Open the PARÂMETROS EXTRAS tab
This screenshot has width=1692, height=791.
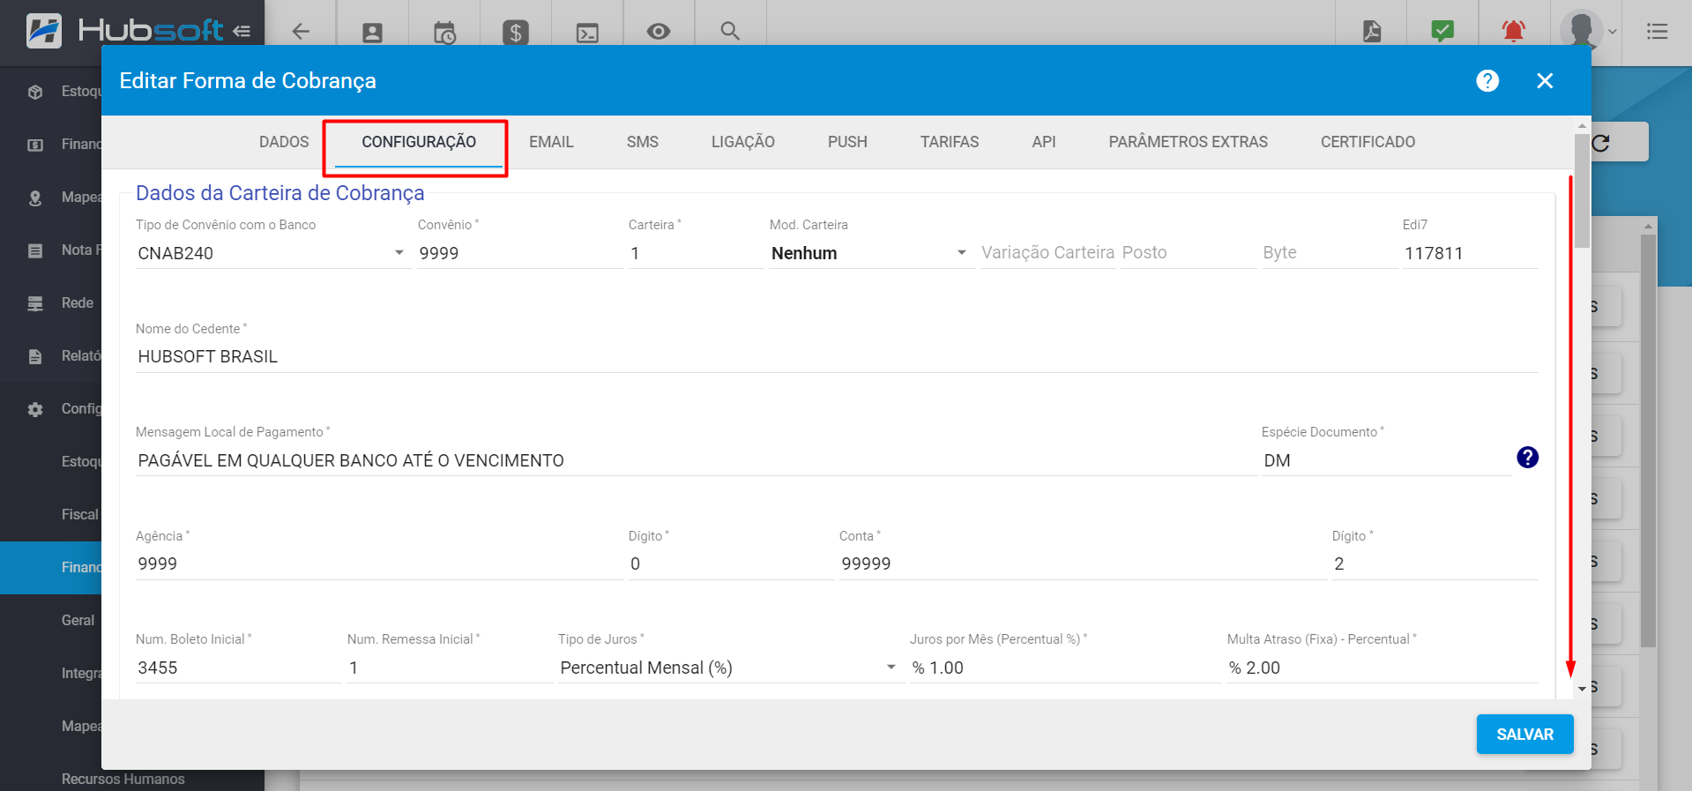click(x=1188, y=142)
